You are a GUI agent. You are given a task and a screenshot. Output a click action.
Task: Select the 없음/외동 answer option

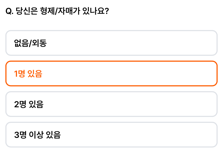click(111, 43)
